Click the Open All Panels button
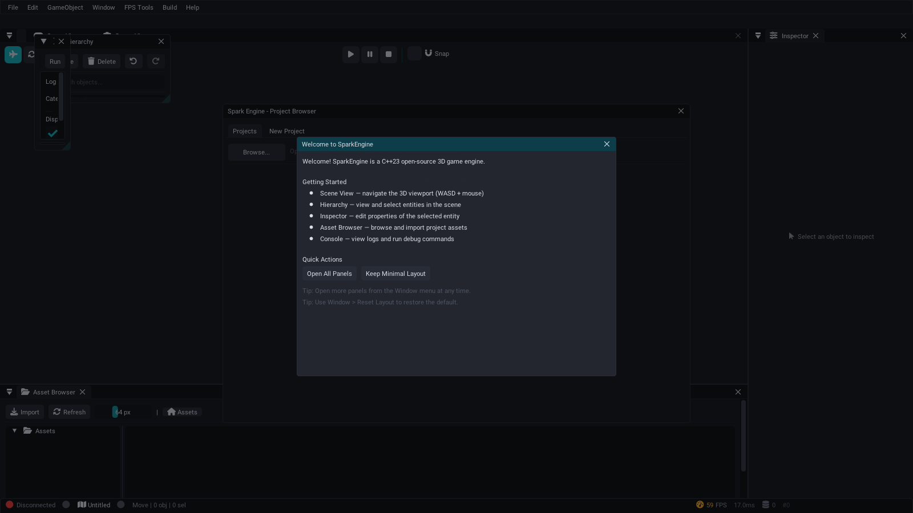Viewport: 913px width, 513px height. tap(329, 274)
